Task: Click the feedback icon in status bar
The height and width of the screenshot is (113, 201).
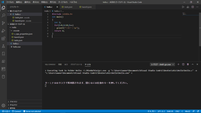Action: tap(193, 111)
